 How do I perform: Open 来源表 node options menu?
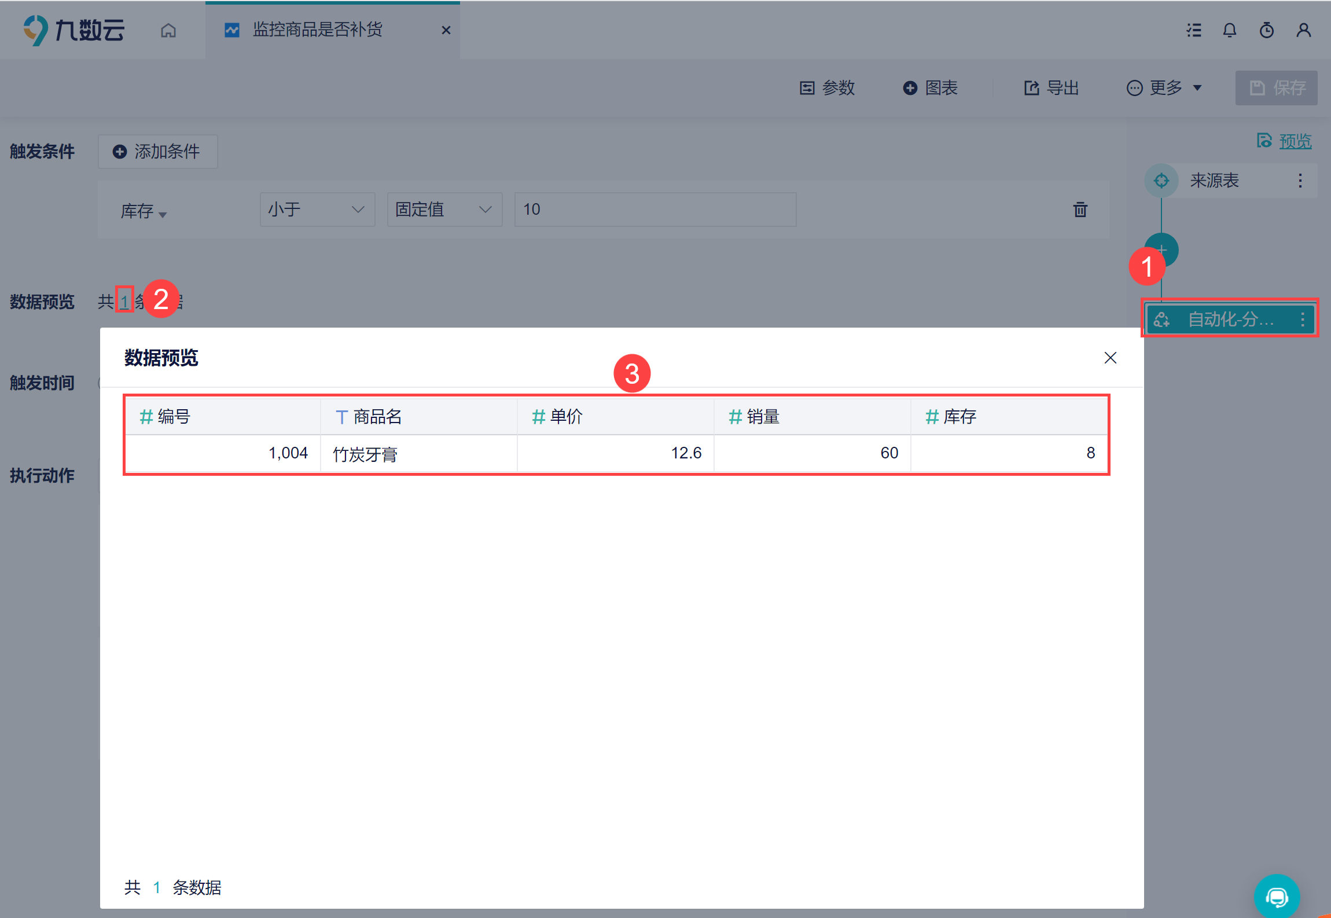pyautogui.click(x=1300, y=181)
